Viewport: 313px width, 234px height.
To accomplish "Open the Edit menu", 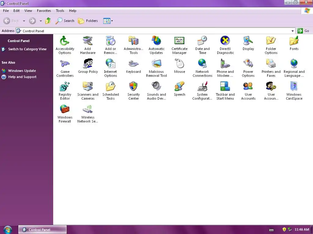I will point(17,11).
